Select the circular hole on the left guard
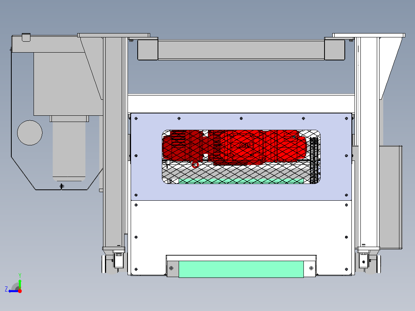 pos(30,133)
